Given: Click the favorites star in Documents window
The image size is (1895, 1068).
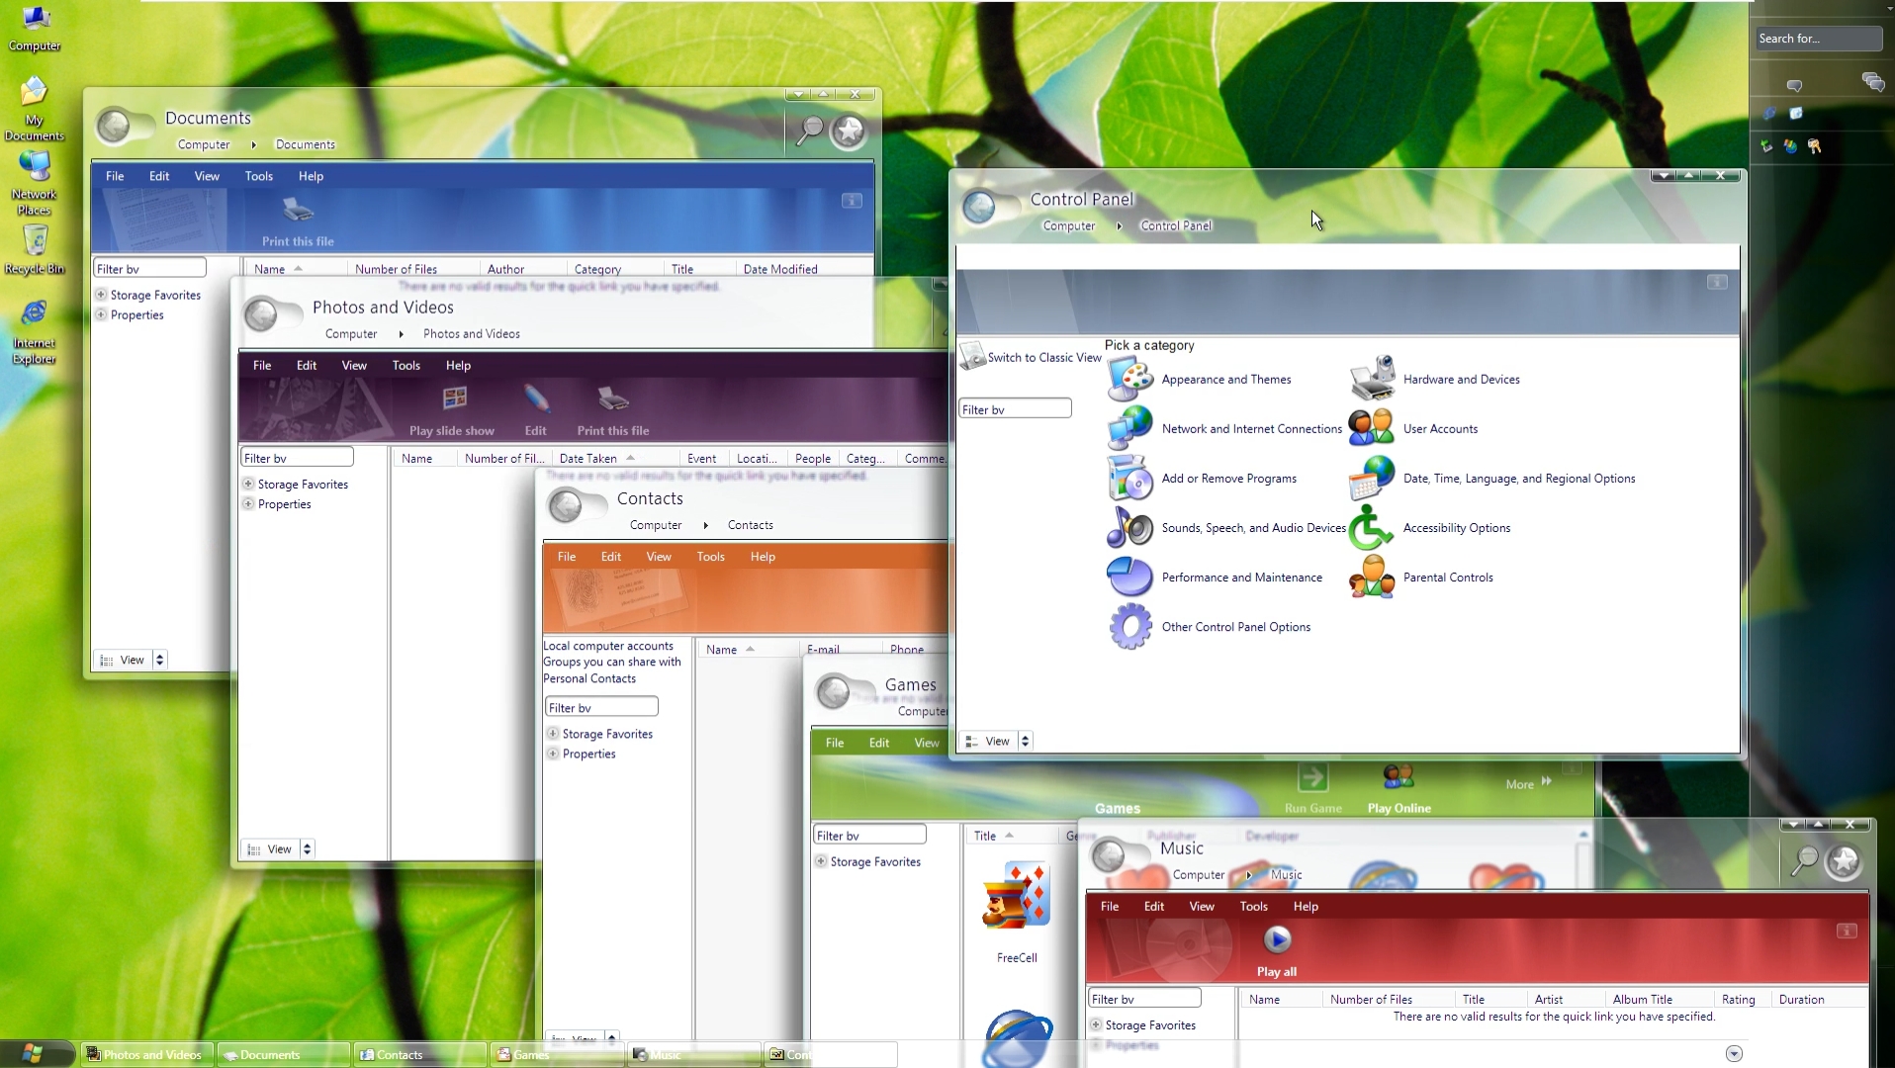Looking at the screenshot, I should 849,131.
